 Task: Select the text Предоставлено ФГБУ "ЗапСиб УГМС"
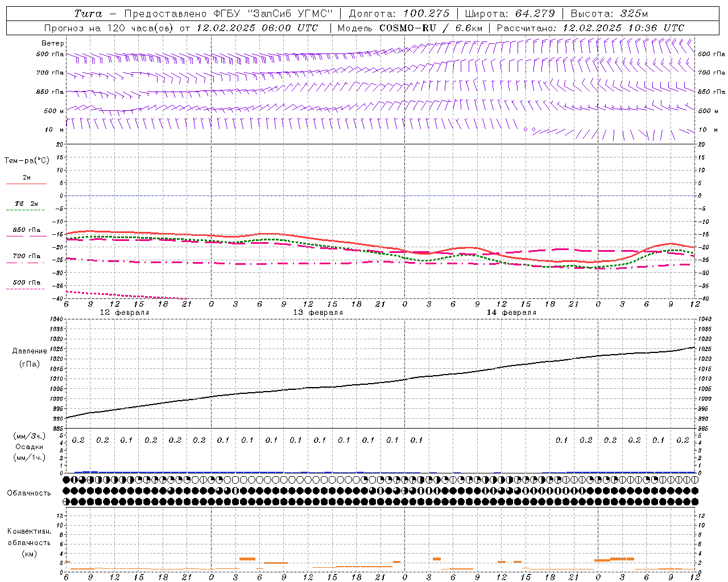click(x=227, y=14)
